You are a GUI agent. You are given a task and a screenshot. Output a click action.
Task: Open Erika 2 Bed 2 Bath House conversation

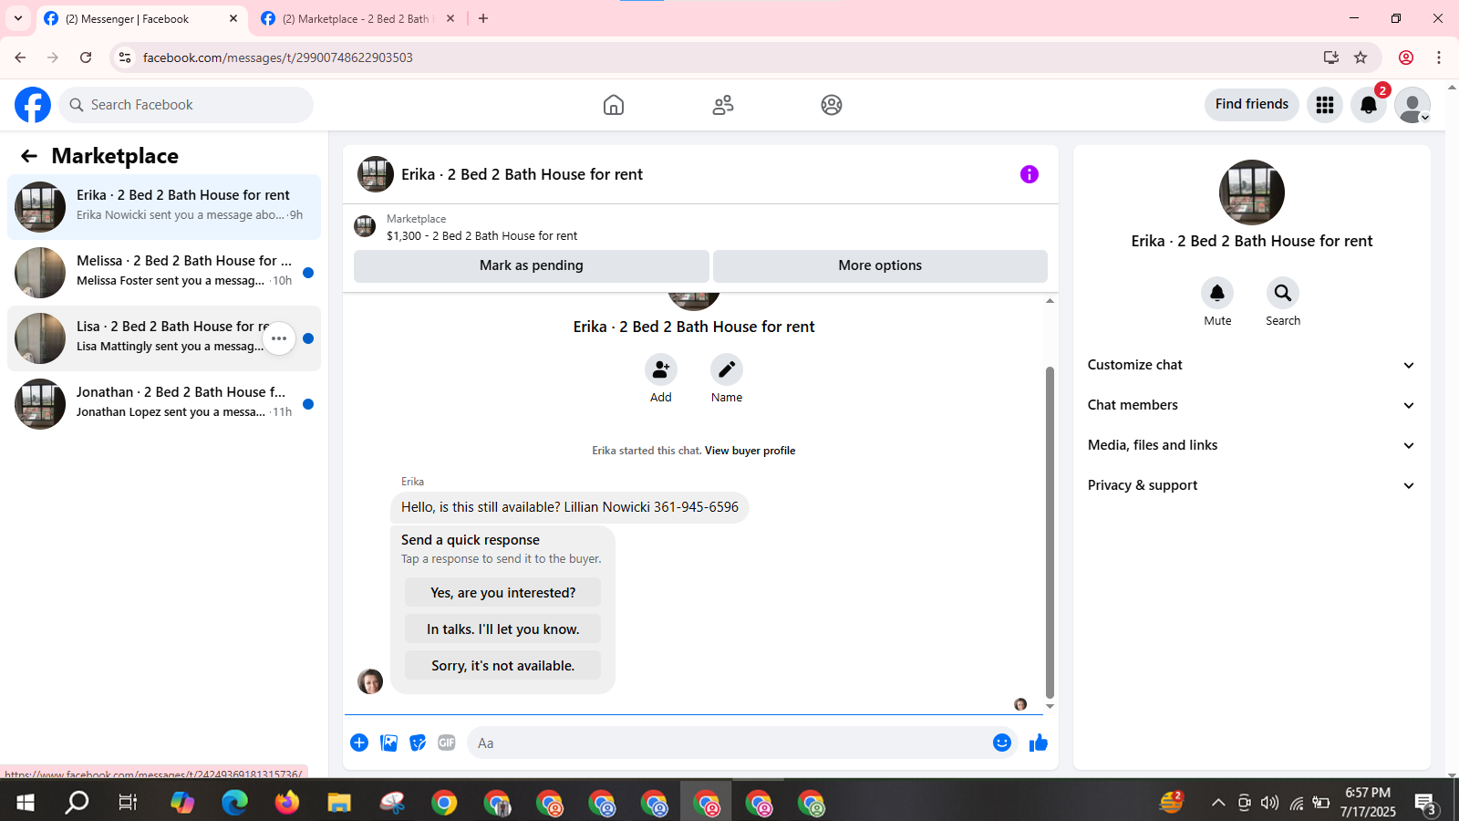164,207
